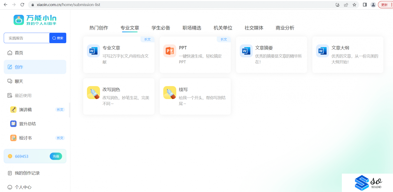Screen dimensions: 393x192
Task: Click description 可写2万字长文,内容包含文献
Action: 126,59
